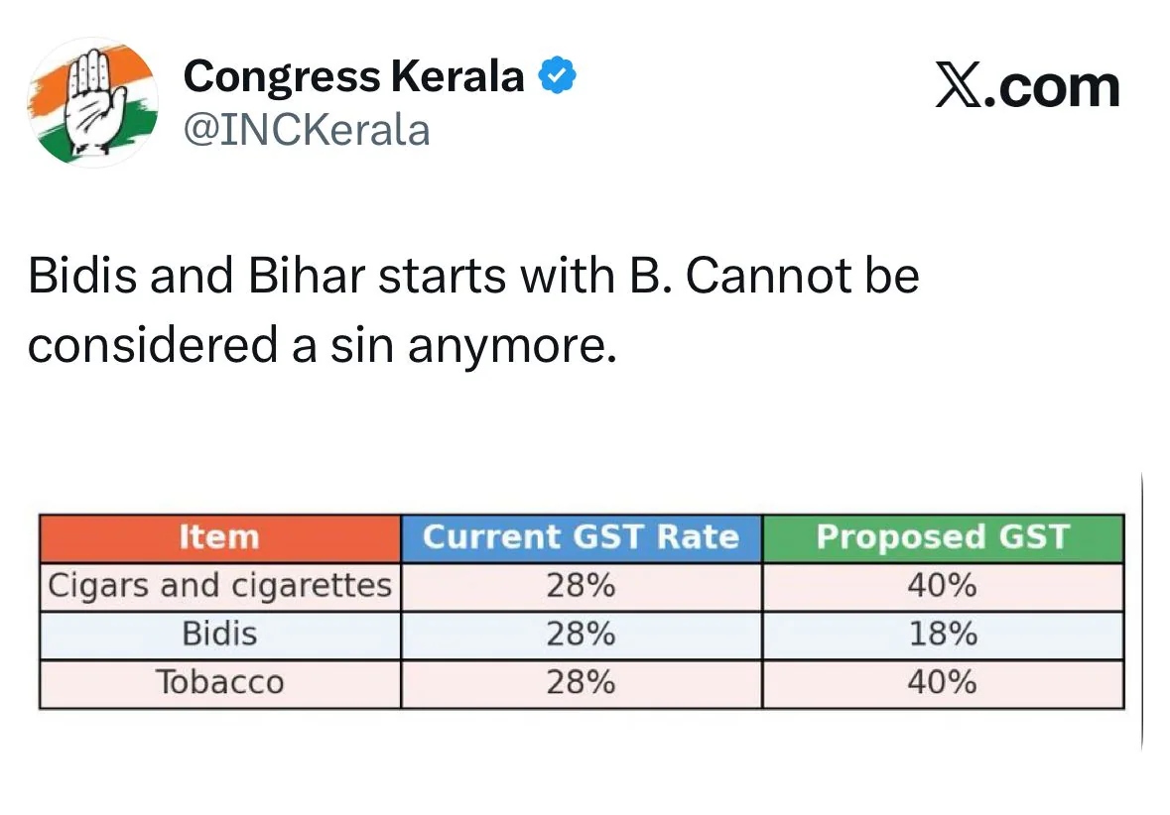This screenshot has height=815, width=1170.
Task: Click the "Bidis" item cell
Action: coord(219,635)
